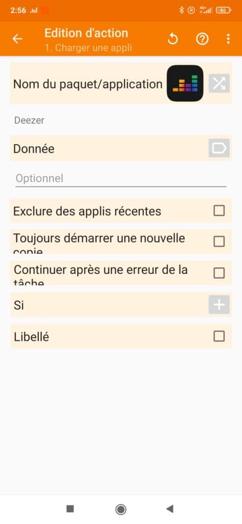The height and width of the screenshot is (524, 242).
Task: Tap Android recent apps square button
Action: pos(70,509)
